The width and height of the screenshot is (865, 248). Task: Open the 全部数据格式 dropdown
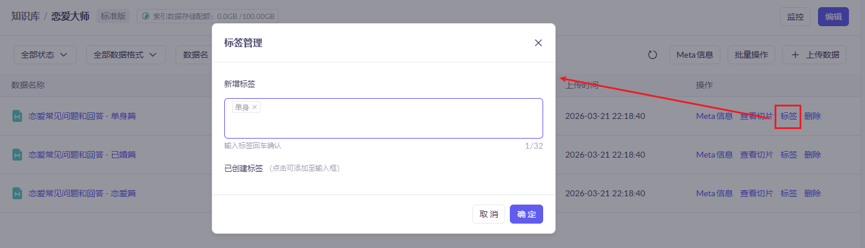(126, 55)
